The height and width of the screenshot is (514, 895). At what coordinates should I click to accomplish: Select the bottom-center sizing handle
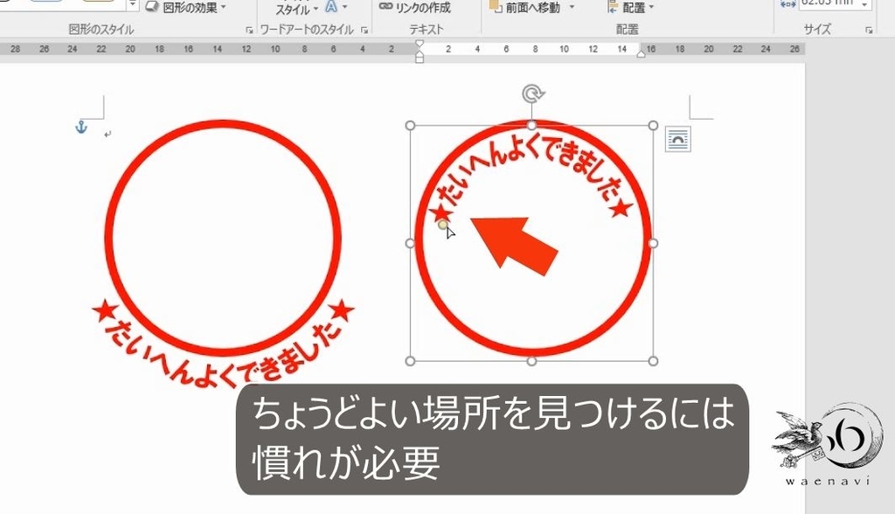531,361
